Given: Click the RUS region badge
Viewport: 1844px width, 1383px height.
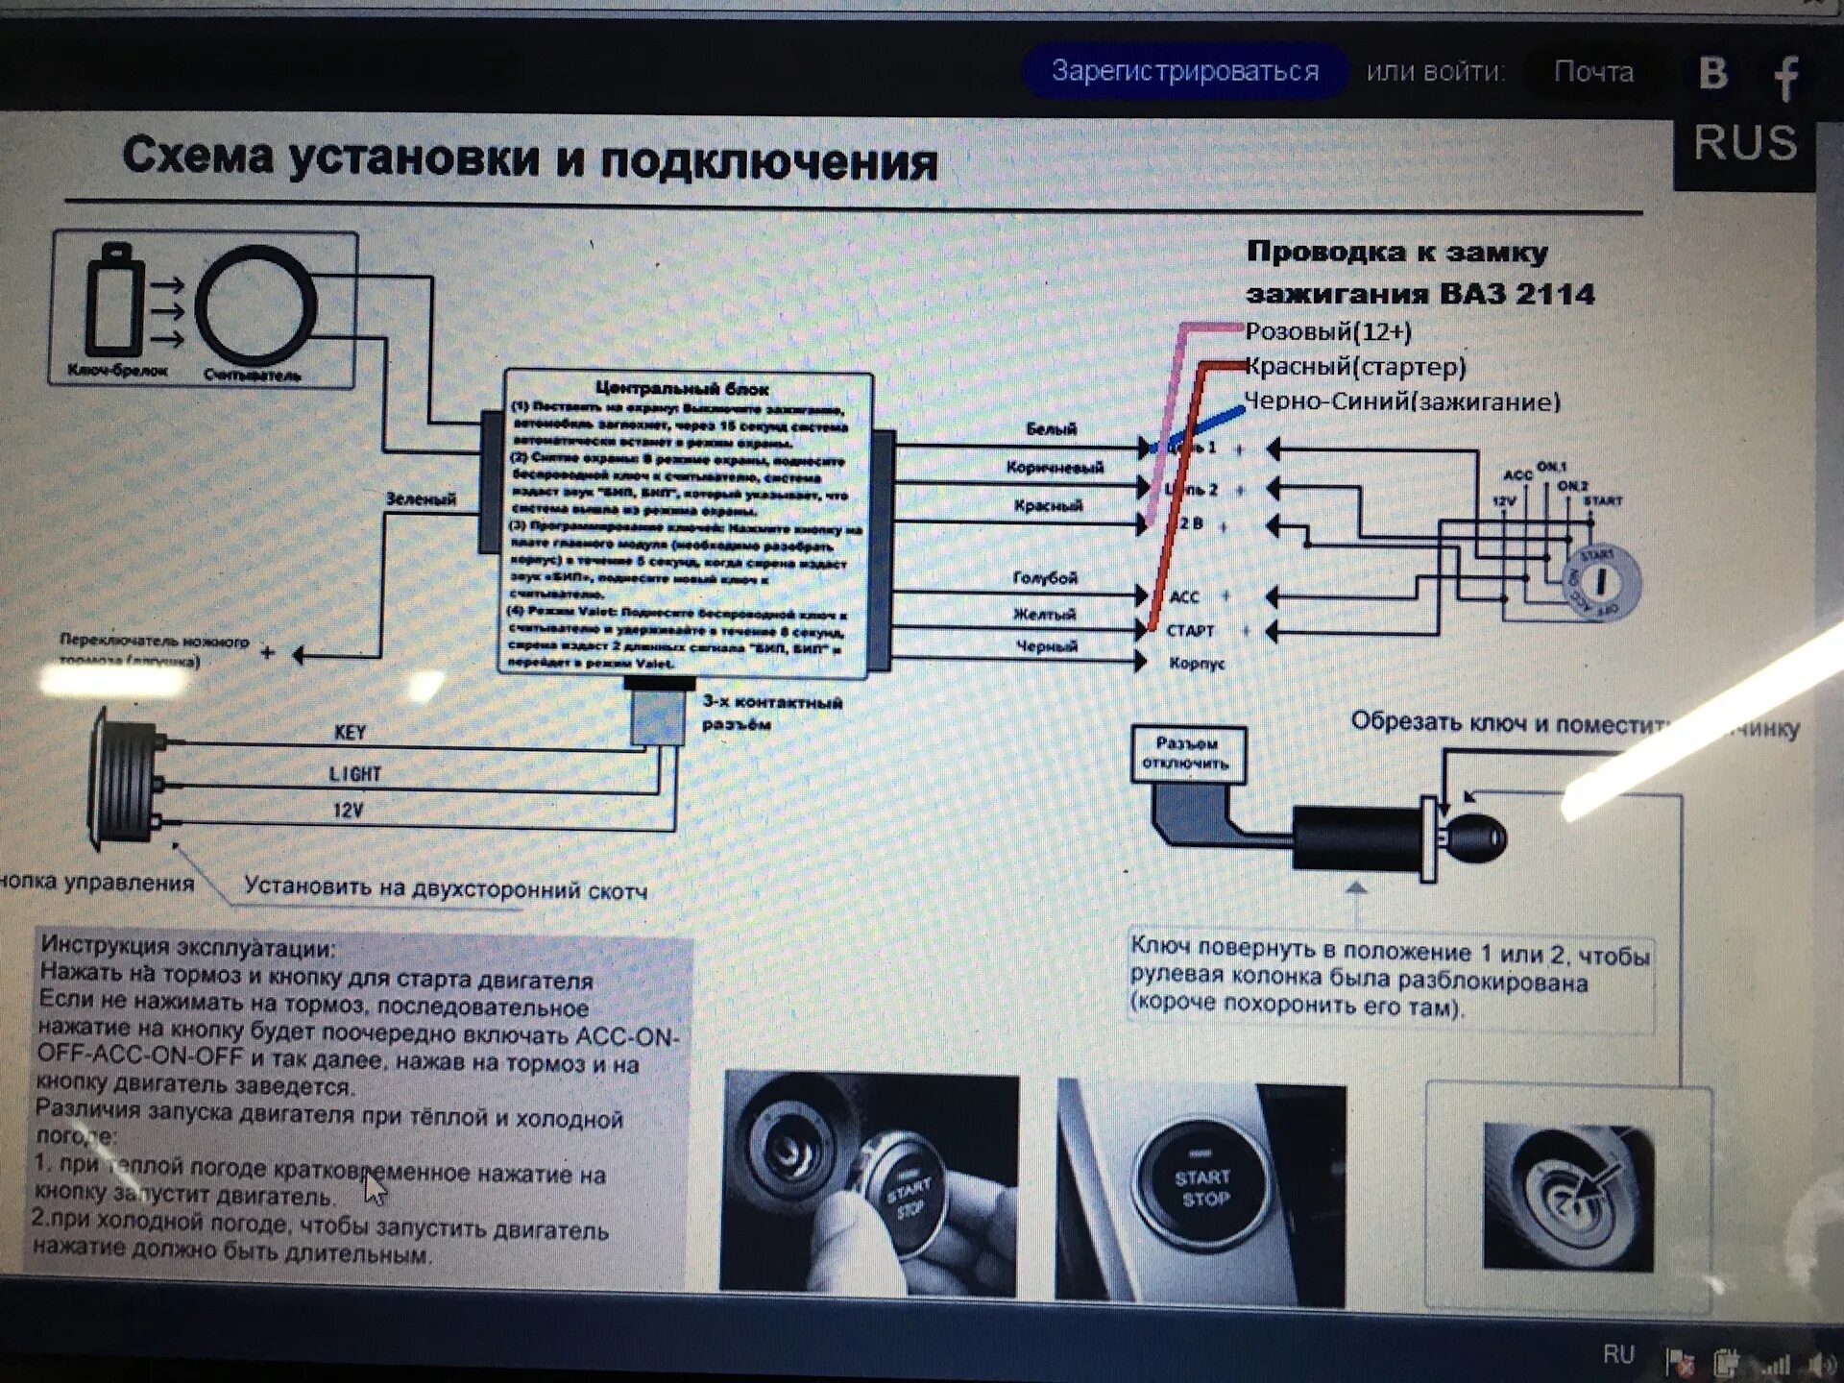Looking at the screenshot, I should tap(1745, 143).
